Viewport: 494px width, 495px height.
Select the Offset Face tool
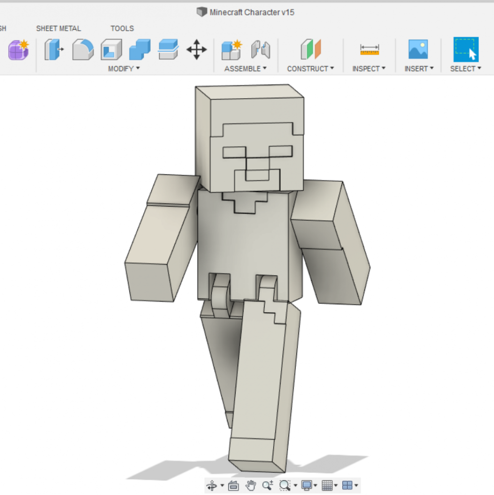pos(168,49)
